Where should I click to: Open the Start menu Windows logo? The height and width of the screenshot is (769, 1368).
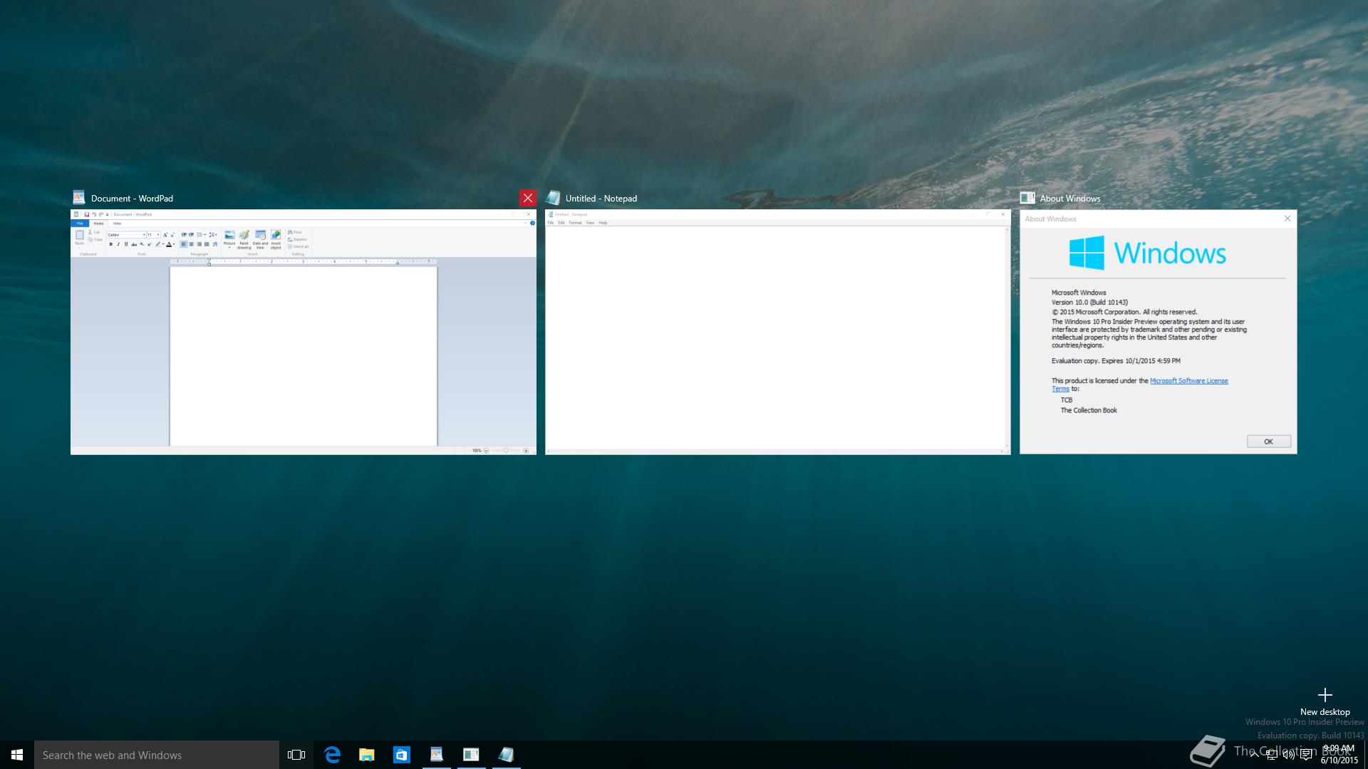click(x=17, y=755)
